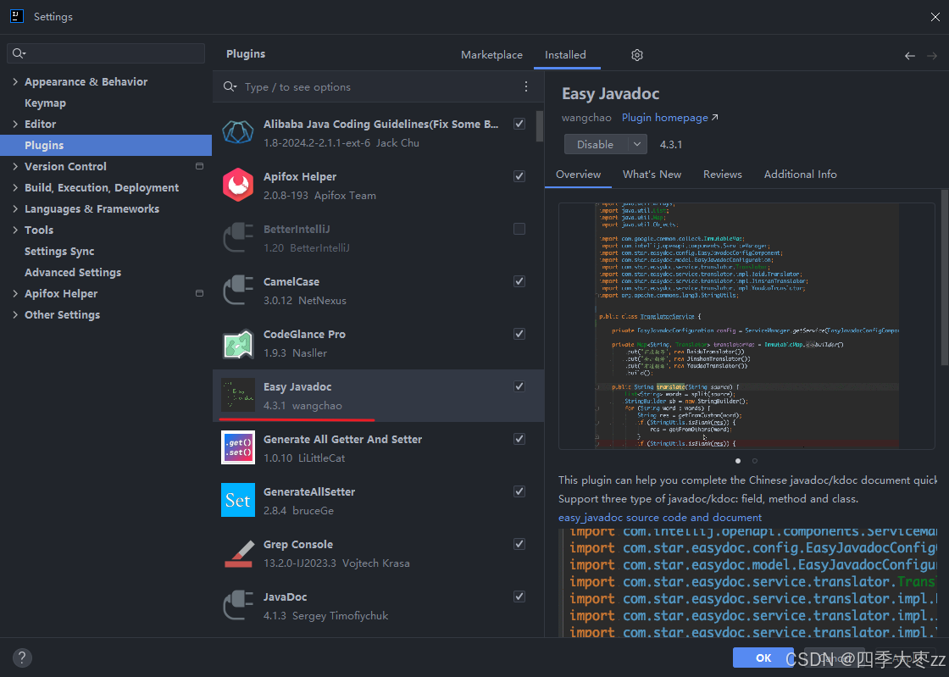Screen dimensions: 949x677
Task: Click the IntelliJ logo in title bar
Action: click(x=17, y=16)
